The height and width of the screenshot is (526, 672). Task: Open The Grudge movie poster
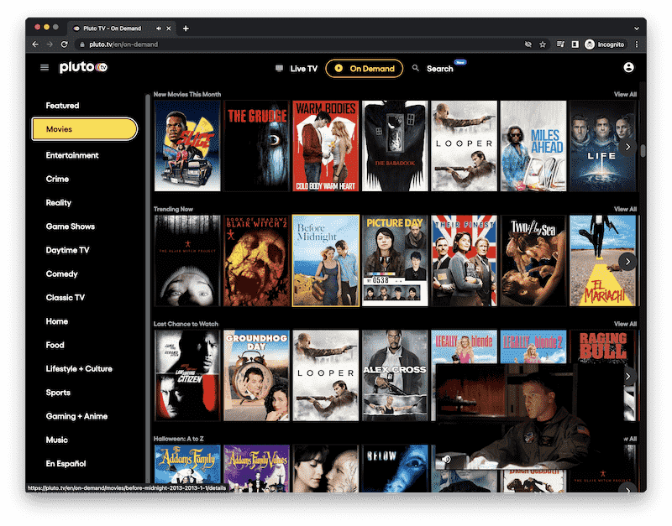256,146
